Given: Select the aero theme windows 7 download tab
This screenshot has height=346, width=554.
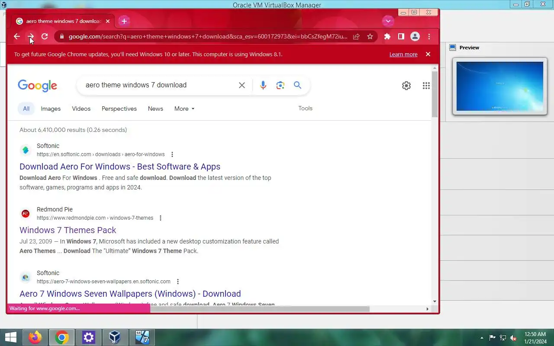Looking at the screenshot, I should [63, 21].
